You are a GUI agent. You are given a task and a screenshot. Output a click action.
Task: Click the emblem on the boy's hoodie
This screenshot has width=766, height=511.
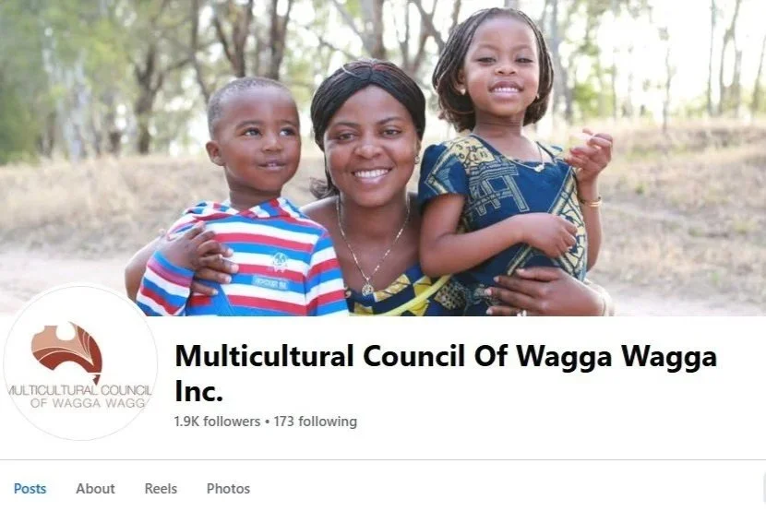(280, 262)
